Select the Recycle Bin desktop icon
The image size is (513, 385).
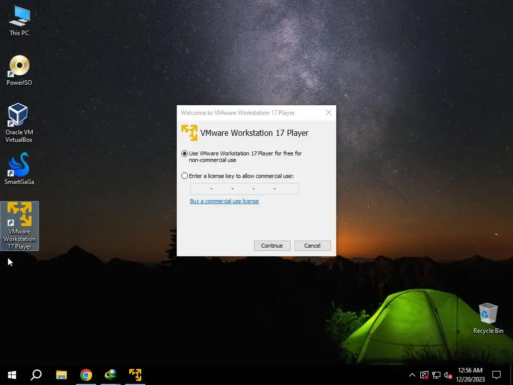[x=488, y=318]
